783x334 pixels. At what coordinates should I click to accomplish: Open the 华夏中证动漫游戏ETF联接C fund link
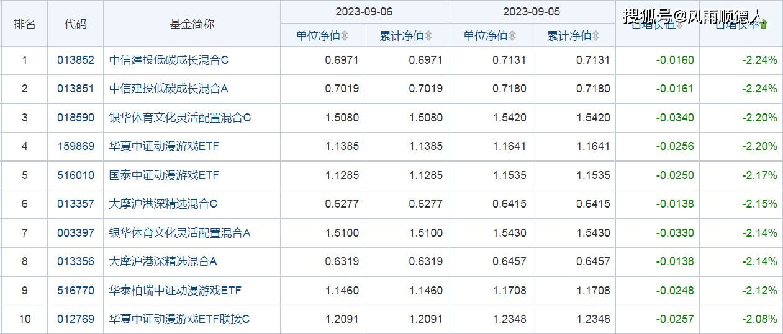(x=179, y=319)
